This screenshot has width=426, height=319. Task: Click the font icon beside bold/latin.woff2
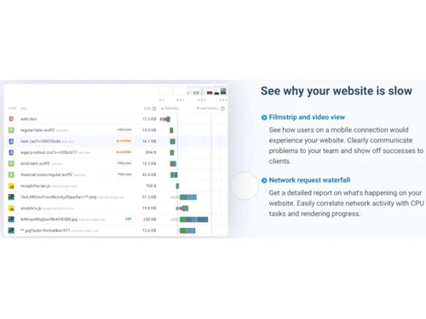[11, 163]
